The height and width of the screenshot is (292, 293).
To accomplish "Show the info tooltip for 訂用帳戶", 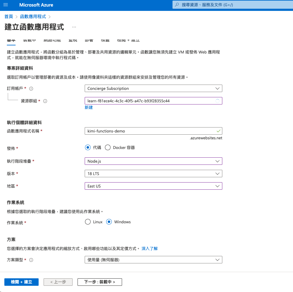I will point(31,89).
